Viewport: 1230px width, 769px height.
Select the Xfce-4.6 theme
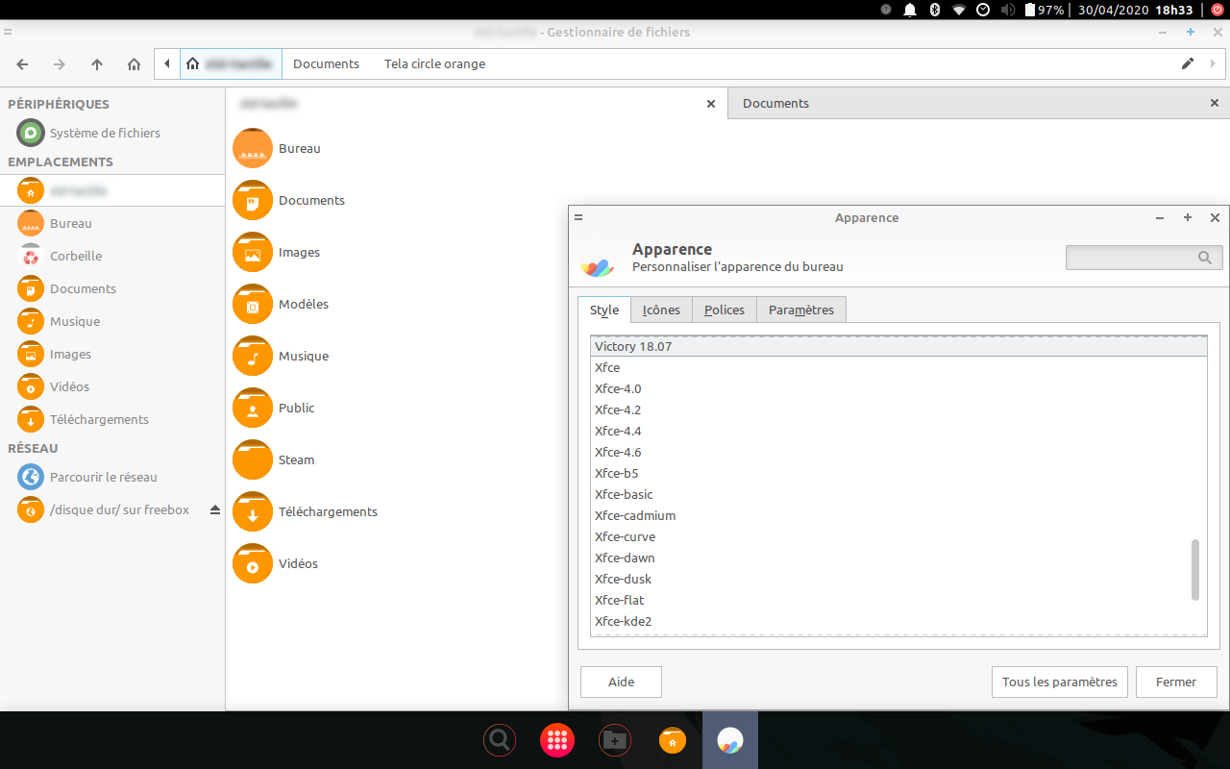point(898,452)
